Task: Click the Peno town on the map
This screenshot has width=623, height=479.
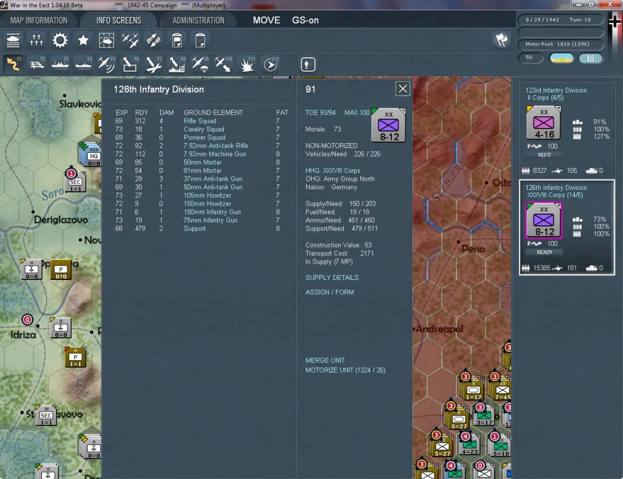Action: 473,249
